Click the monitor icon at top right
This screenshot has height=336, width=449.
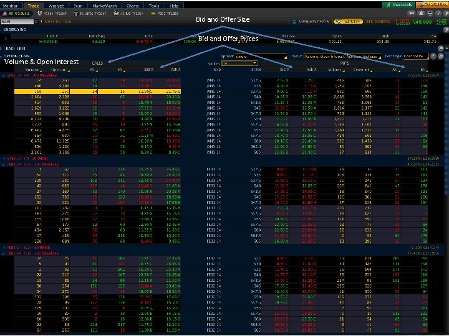coord(430,13)
